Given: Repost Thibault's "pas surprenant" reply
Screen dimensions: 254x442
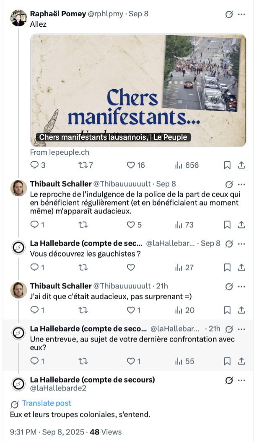Looking at the screenshot, I should pyautogui.click(x=83, y=310).
